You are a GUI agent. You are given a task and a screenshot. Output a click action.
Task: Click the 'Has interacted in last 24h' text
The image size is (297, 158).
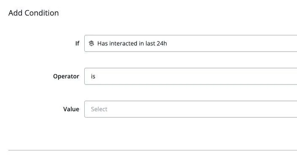[x=132, y=43]
